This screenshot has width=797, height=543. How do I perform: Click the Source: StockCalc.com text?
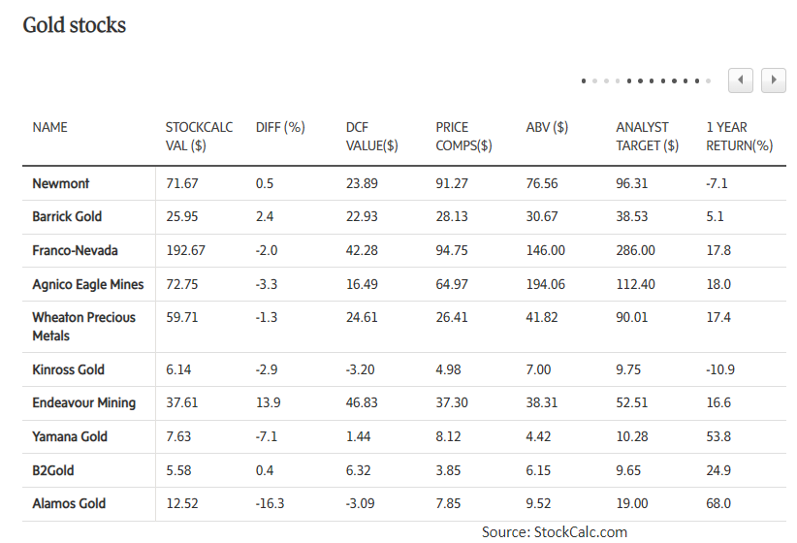click(555, 531)
